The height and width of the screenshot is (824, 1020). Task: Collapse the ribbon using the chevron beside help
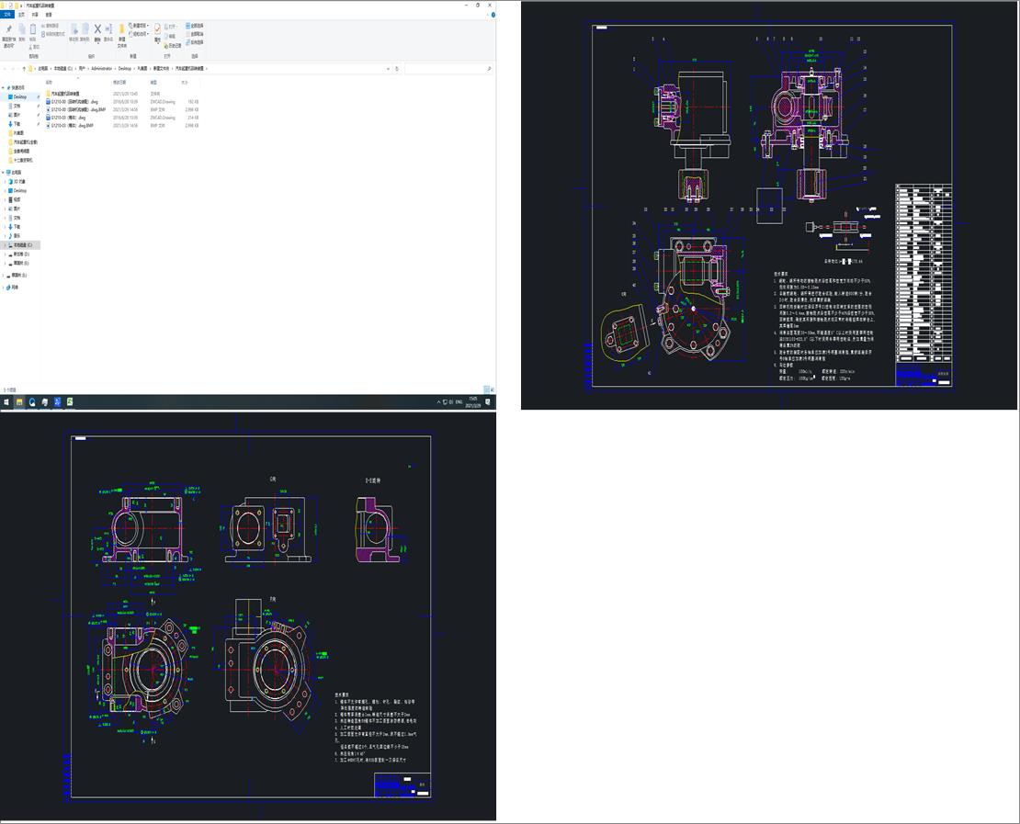(487, 15)
